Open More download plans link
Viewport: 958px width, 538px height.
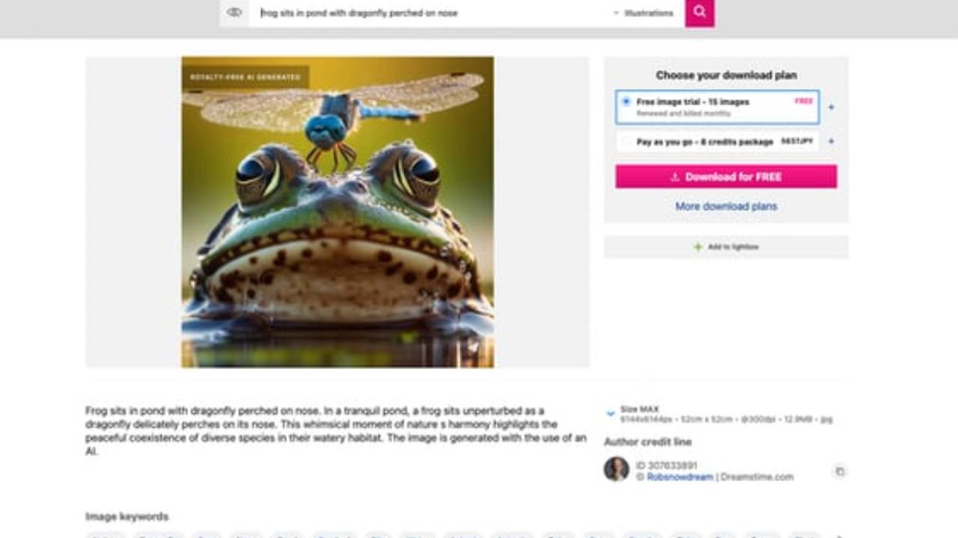[x=726, y=206]
